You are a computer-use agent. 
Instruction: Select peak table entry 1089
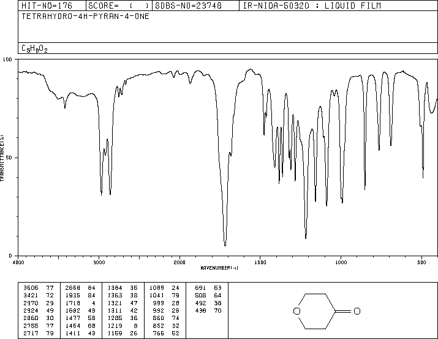pos(164,288)
